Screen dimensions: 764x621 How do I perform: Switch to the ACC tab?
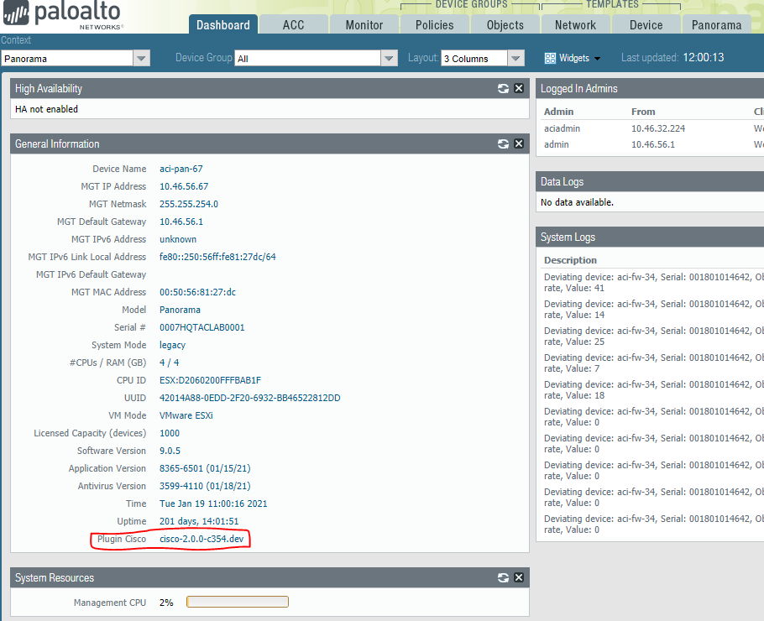coord(294,24)
